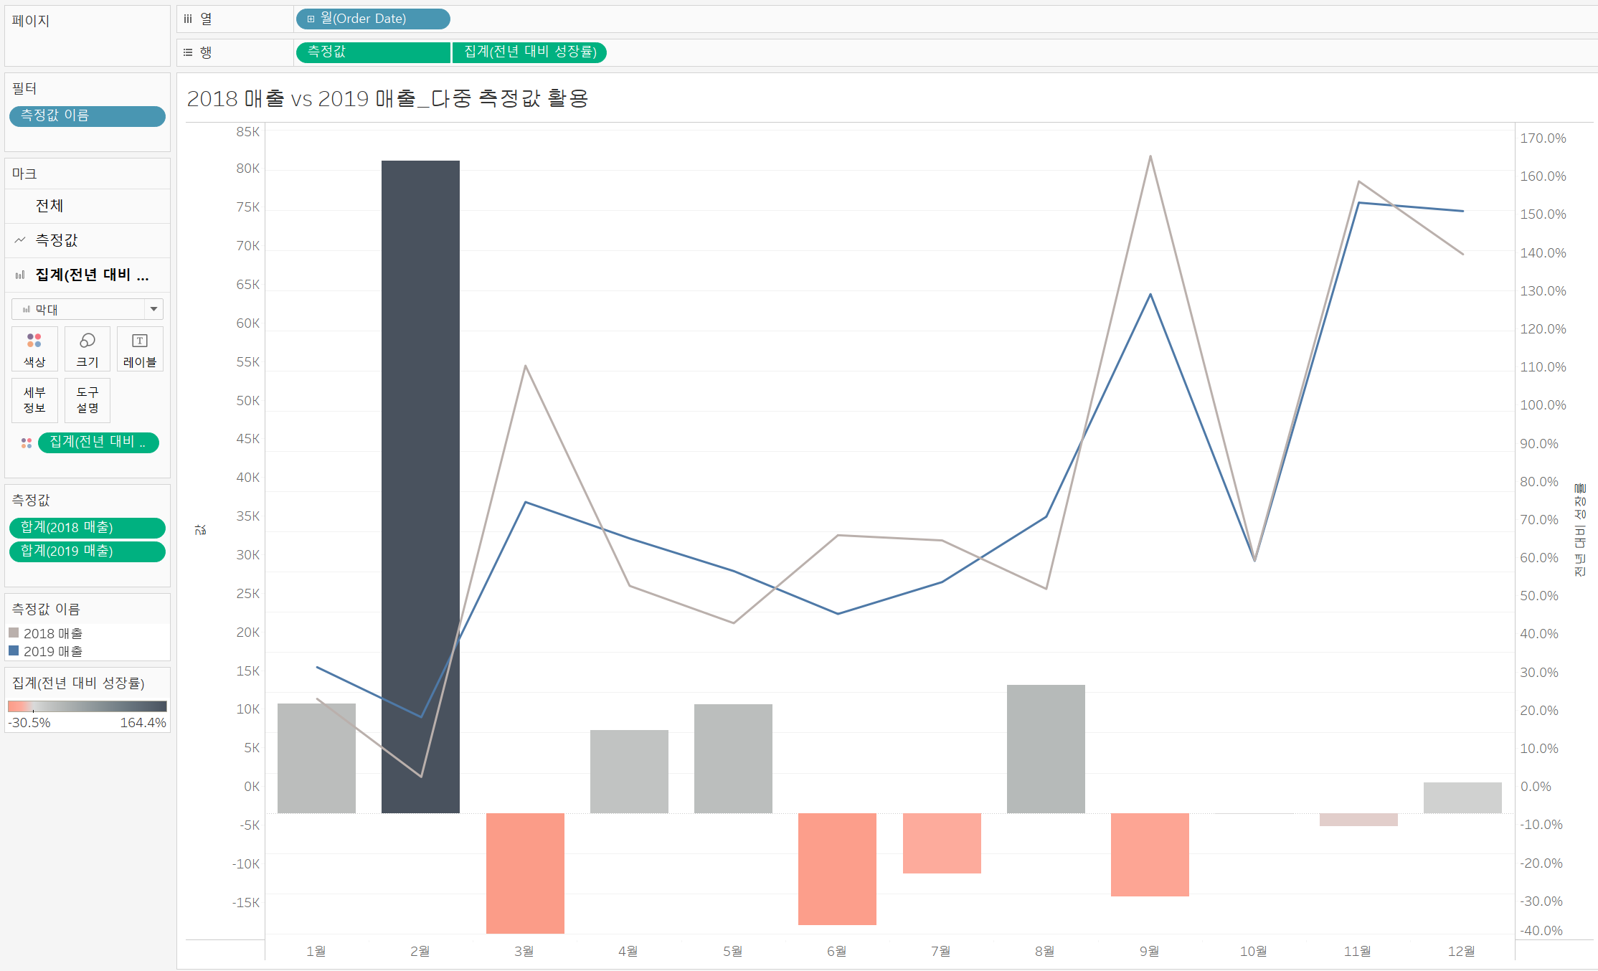
Task: Expand the 월(Order Date) pill plus icon
Action: pos(311,19)
